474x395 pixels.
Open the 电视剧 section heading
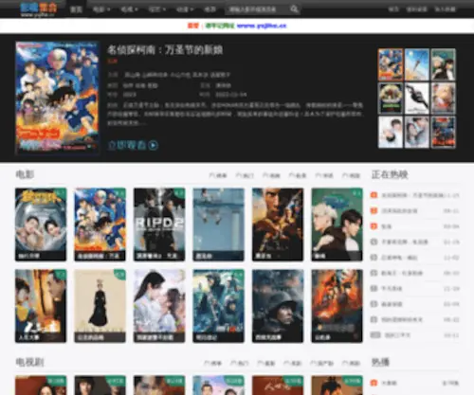click(x=29, y=362)
